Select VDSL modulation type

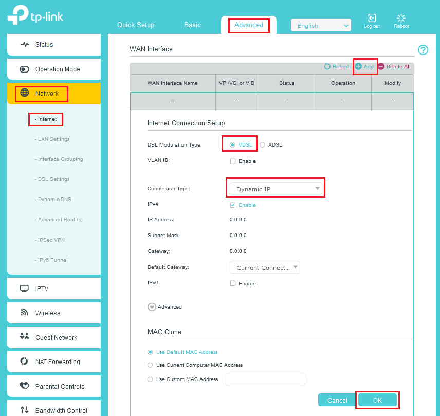(x=232, y=145)
